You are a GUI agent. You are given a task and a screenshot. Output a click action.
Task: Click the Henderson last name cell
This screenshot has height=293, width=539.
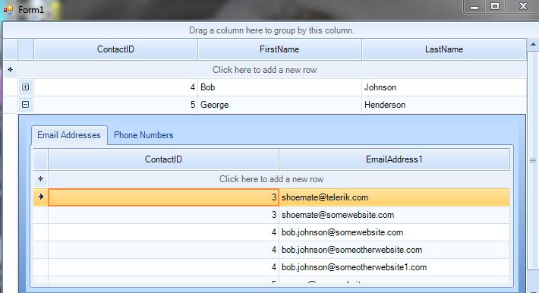[444, 105]
